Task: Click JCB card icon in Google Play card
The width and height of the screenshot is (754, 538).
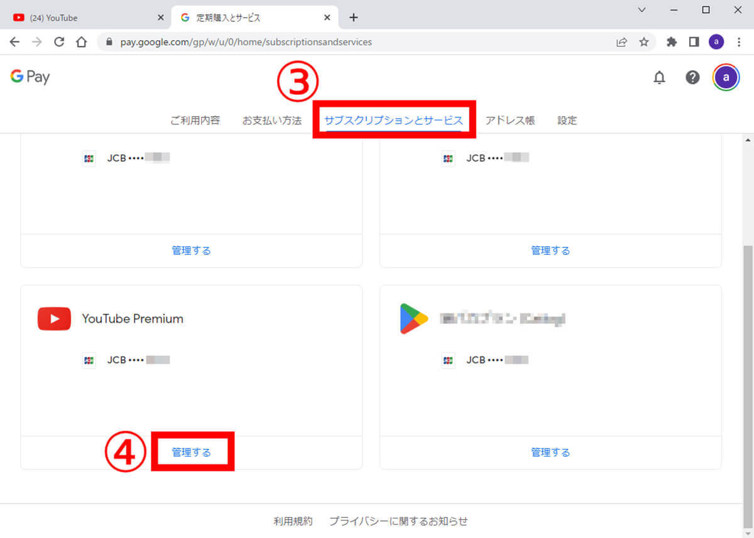Action: pyautogui.click(x=448, y=360)
